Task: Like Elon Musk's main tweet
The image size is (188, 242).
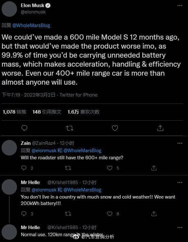Action: pyautogui.click(x=115, y=128)
